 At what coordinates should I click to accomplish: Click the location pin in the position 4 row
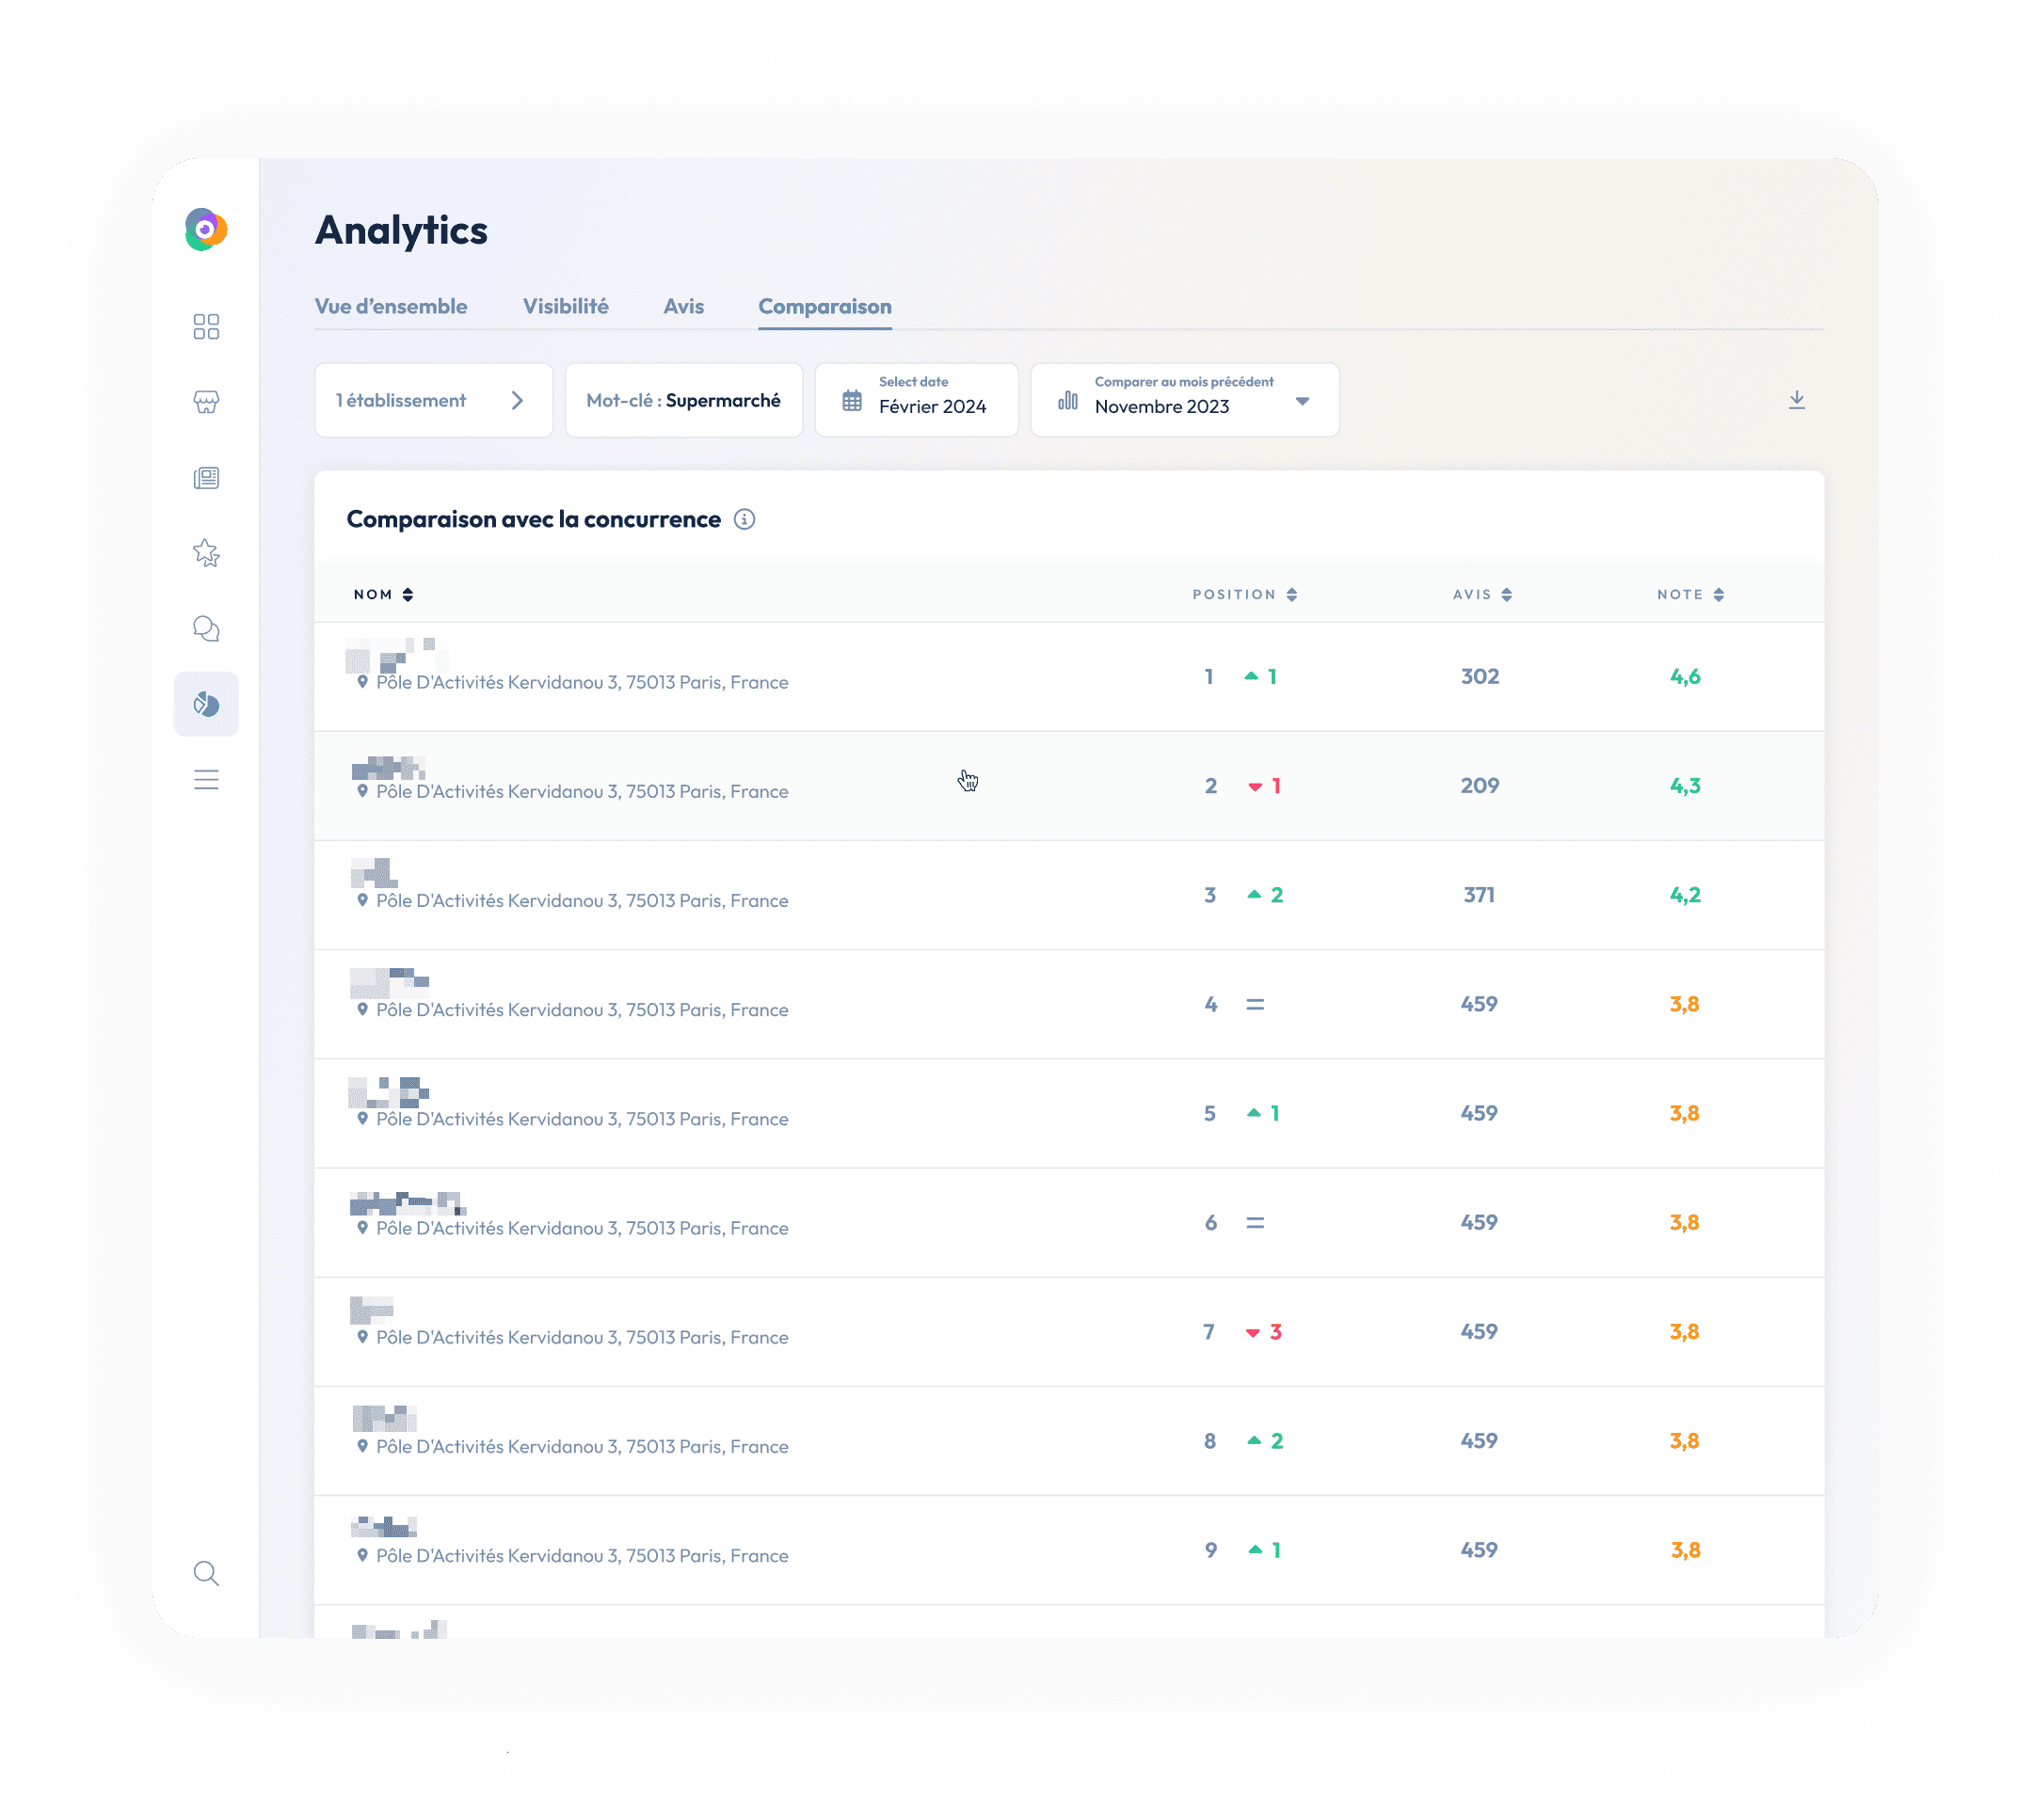pyautogui.click(x=362, y=1009)
